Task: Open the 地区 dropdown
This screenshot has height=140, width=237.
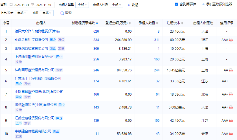Action: (47, 13)
